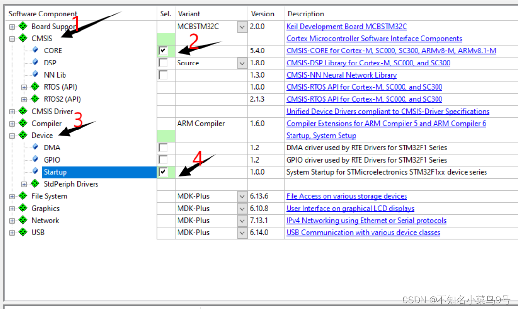
Task: Click the CMSIS green diamond icon
Action: click(23, 38)
